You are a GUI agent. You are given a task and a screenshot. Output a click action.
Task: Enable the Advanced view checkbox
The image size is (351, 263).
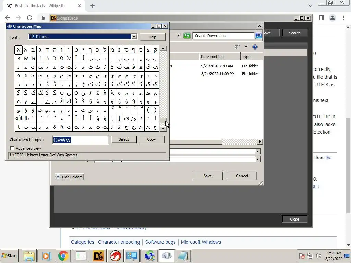12,148
